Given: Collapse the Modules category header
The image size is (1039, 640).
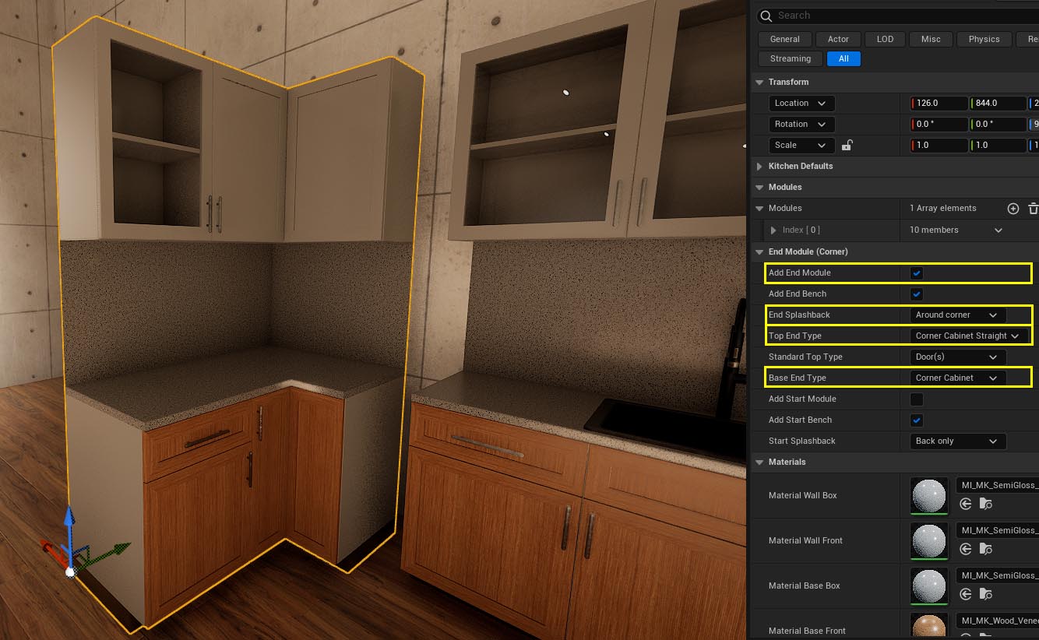Looking at the screenshot, I should [x=759, y=187].
